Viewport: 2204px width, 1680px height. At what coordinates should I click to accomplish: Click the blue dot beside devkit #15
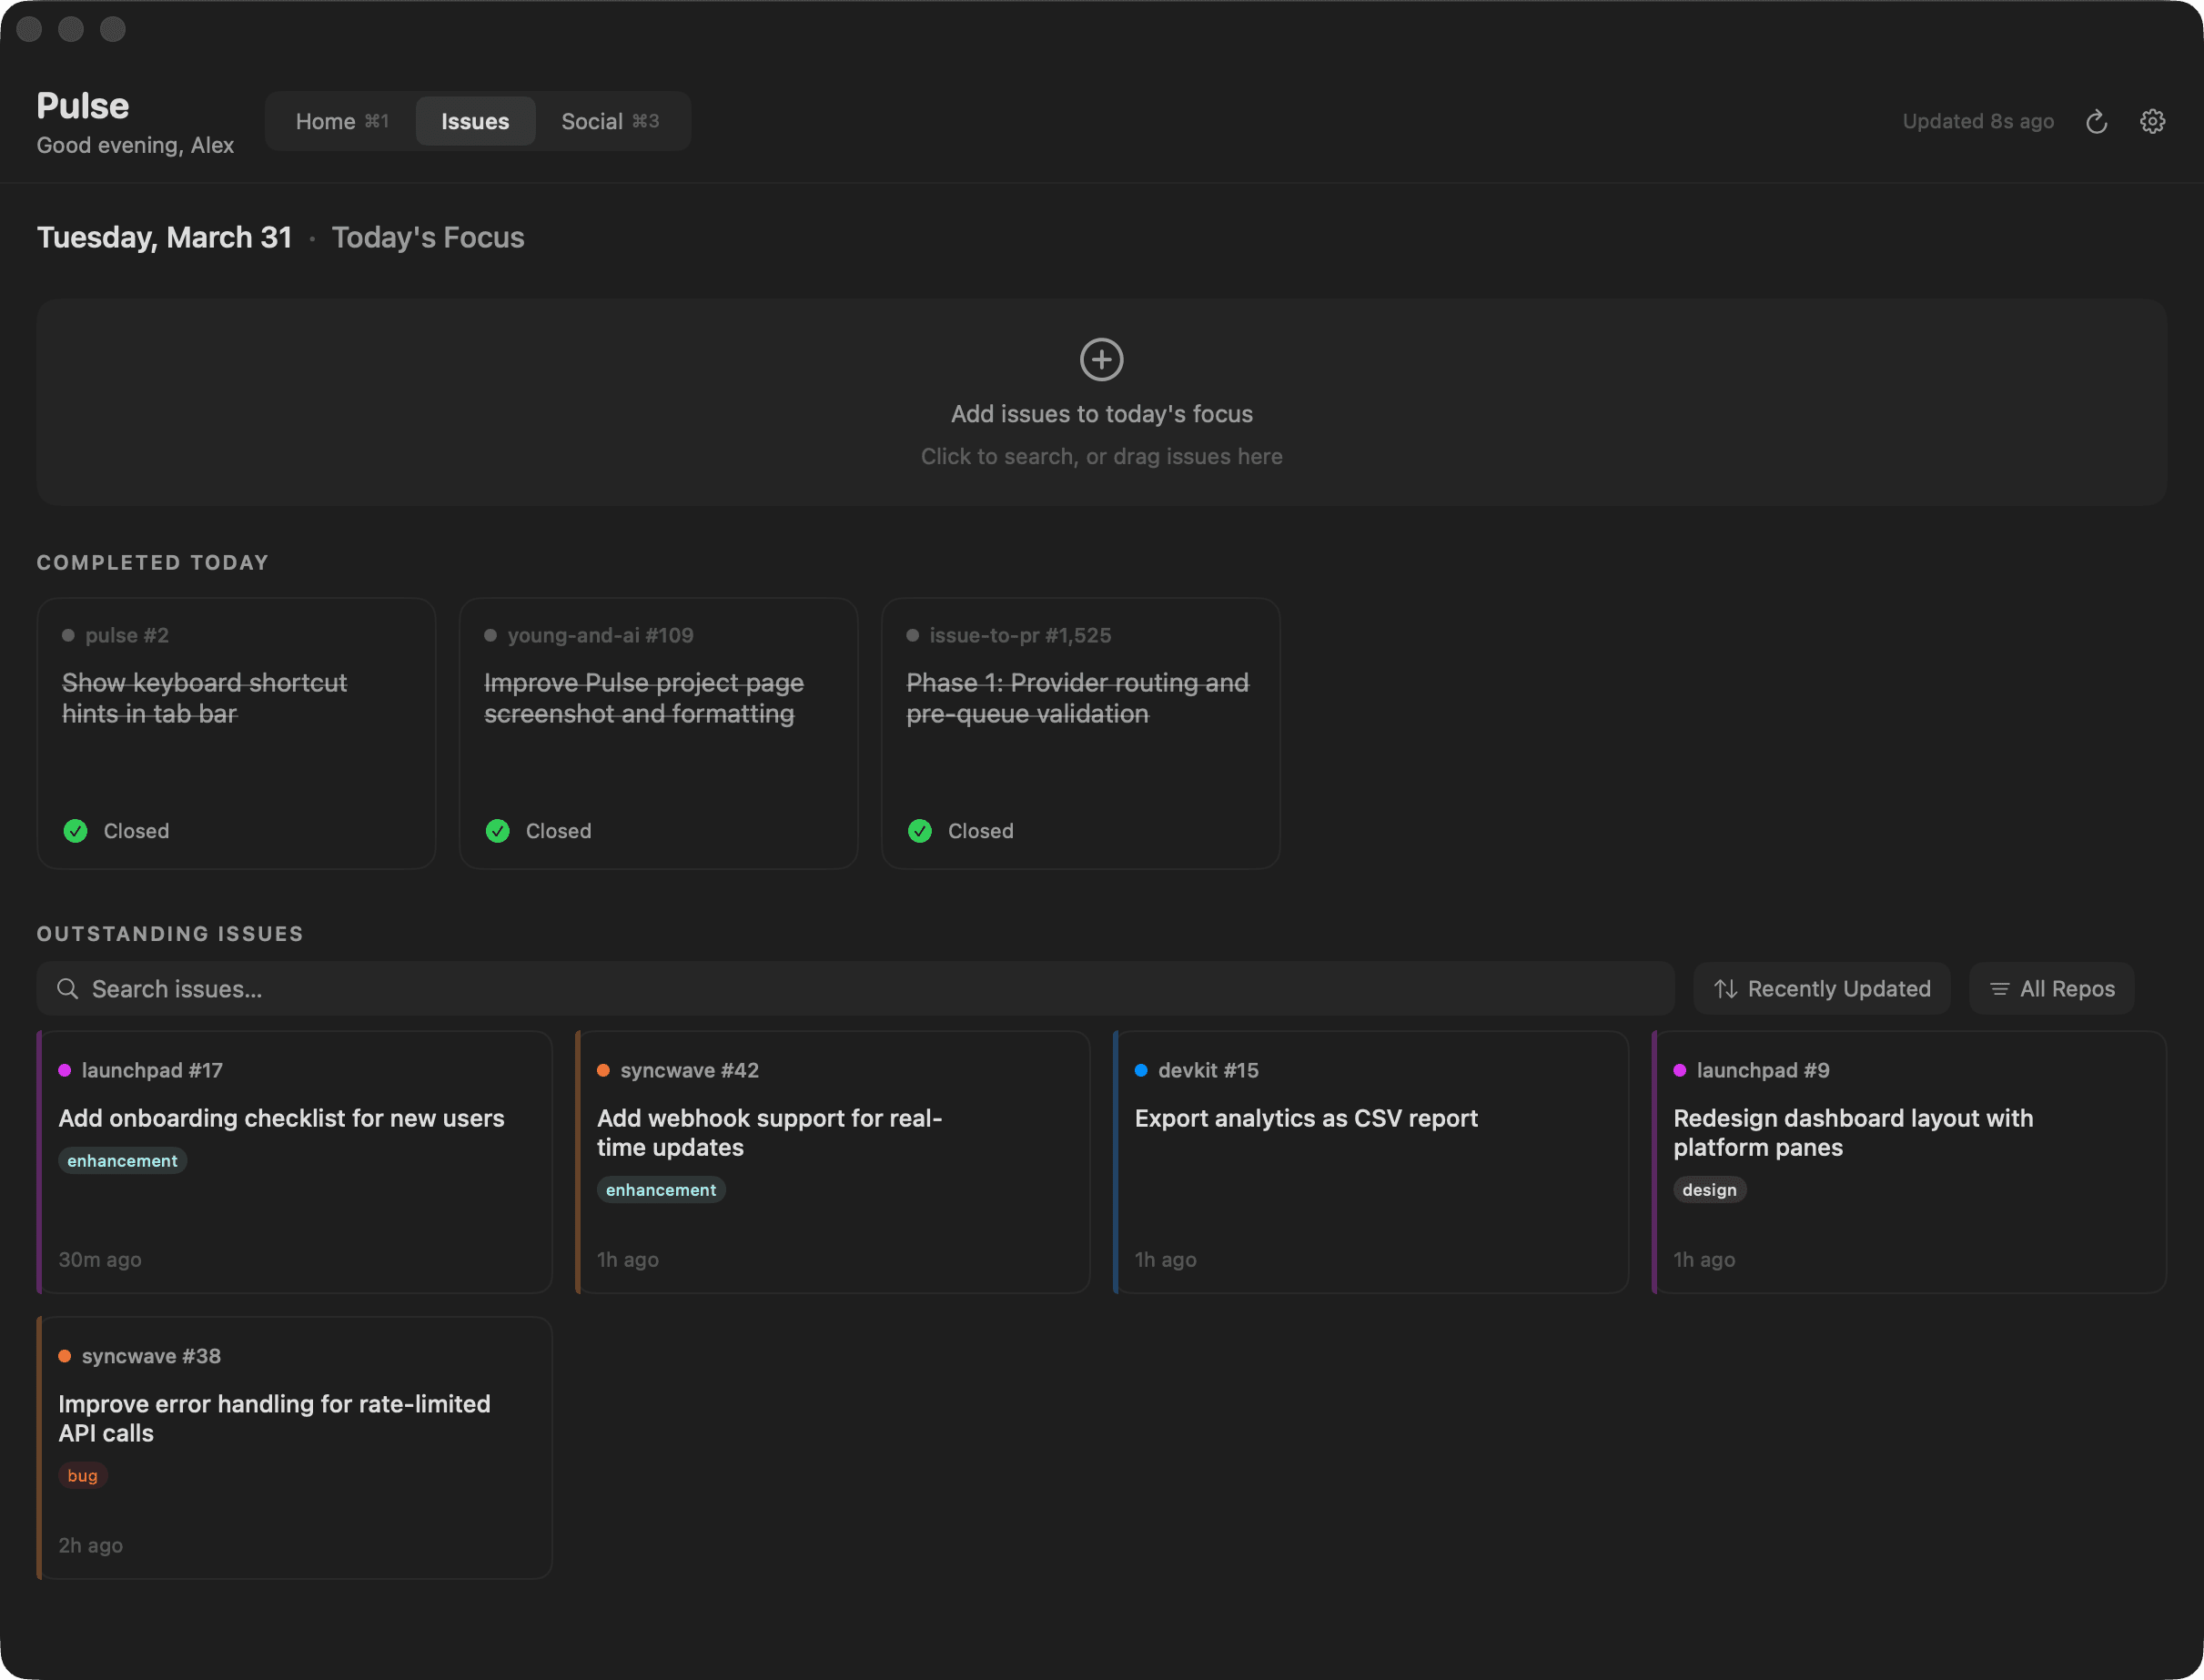1141,1070
